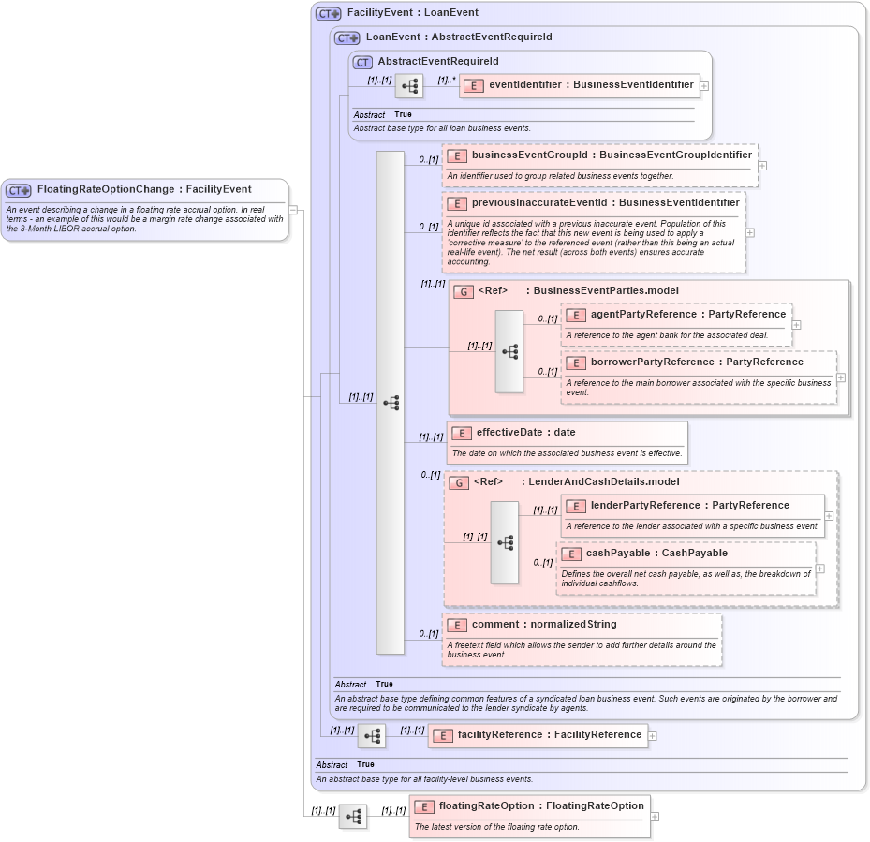Click the sequence compositor icon beside facilityReference
This screenshot has width=870, height=842.
pos(373,735)
